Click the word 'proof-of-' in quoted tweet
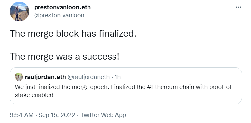This screenshot has height=123, width=251. point(222,87)
